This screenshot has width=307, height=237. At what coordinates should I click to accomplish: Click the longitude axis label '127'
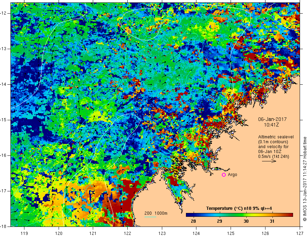coord(300,233)
